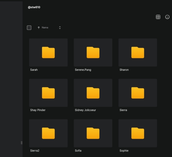Click the Sofia name label
Image resolution: width=172 pixels, height=157 pixels.
[x=78, y=150]
